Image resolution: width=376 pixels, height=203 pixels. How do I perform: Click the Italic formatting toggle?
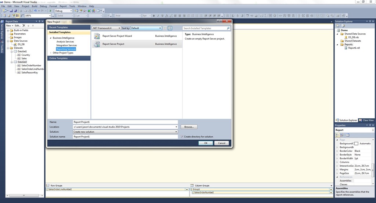coord(158,16)
